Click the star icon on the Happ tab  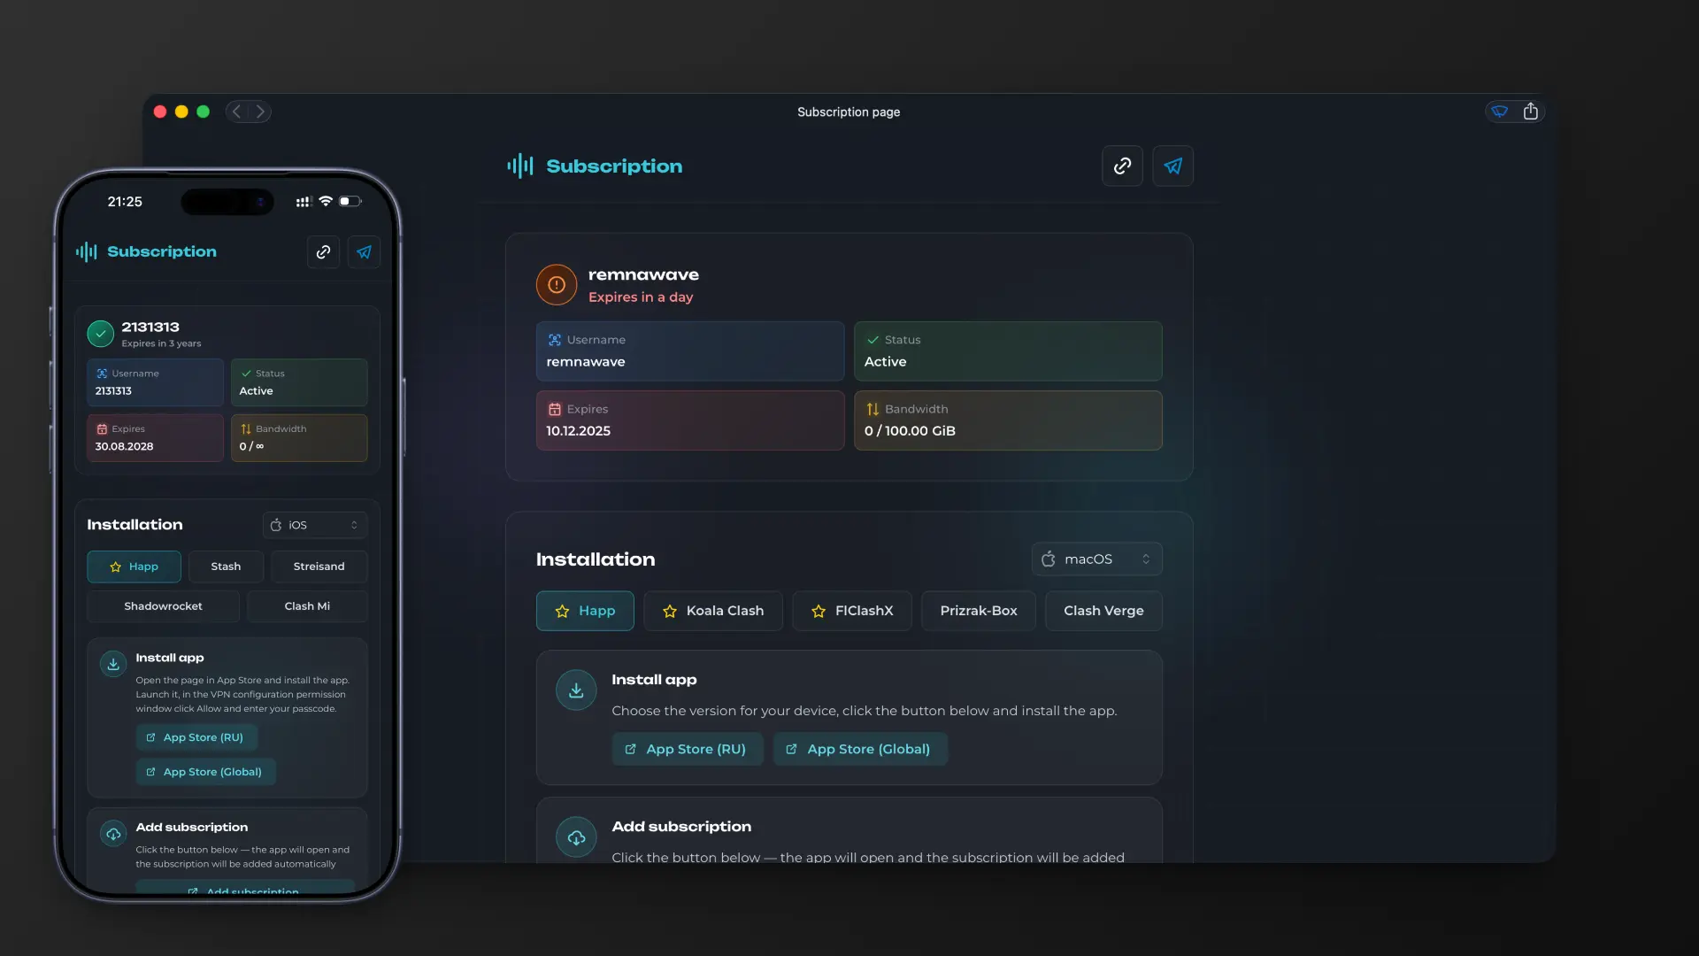(x=561, y=611)
